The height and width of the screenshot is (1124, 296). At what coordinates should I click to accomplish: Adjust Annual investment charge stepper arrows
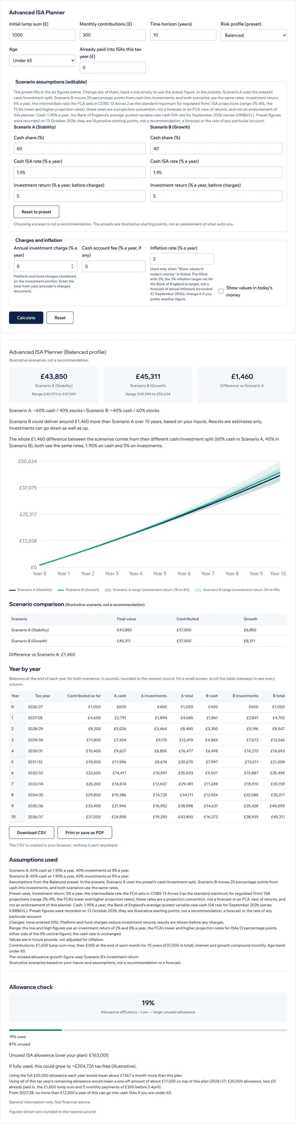72,266
